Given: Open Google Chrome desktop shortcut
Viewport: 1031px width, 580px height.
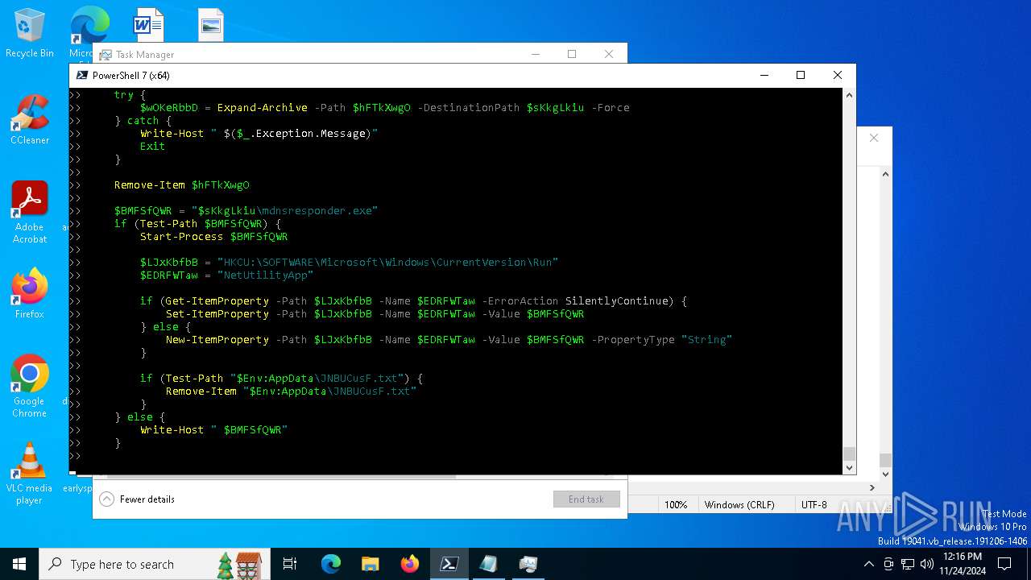Looking at the screenshot, I should coord(30,386).
